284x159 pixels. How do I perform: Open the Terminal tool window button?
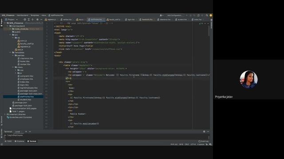click(x=32, y=141)
